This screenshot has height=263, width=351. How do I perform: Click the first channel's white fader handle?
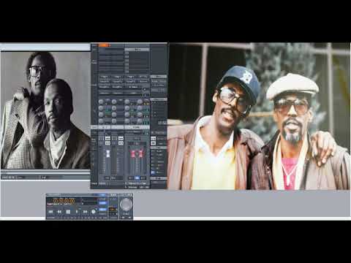coord(107,154)
